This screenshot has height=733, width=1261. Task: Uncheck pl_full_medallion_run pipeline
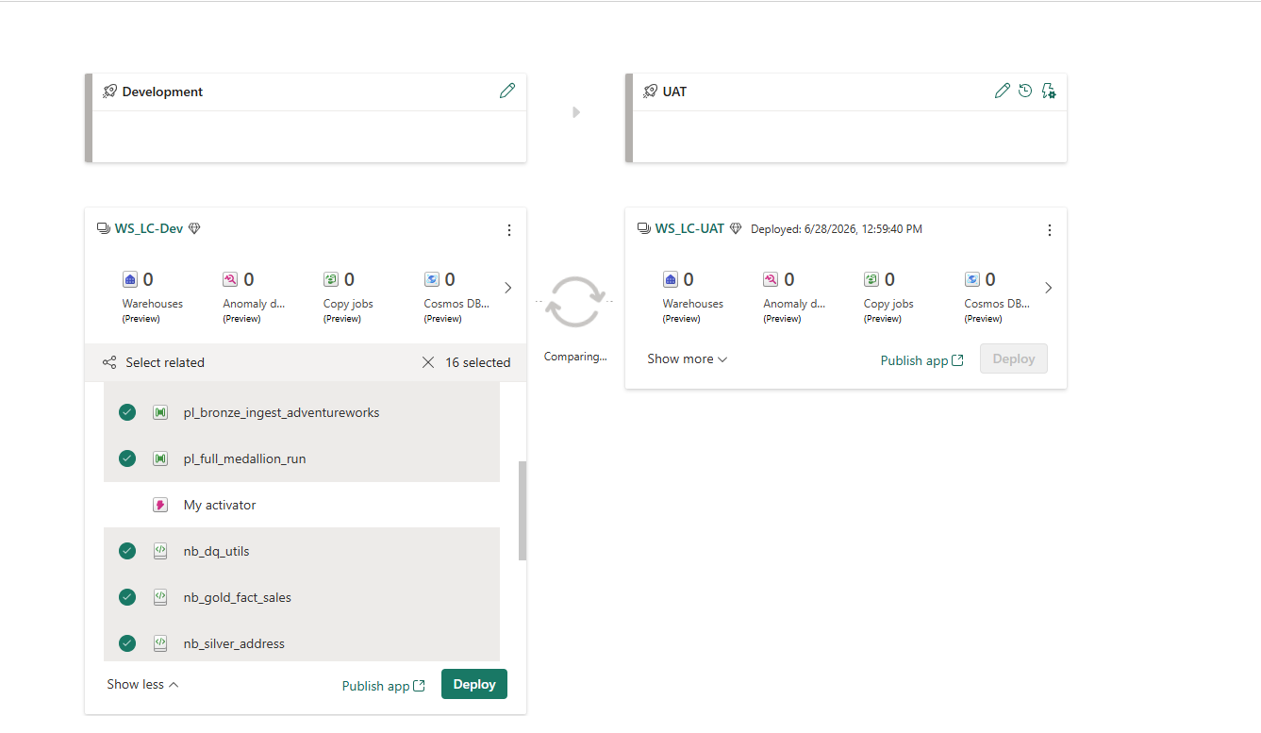coord(127,458)
